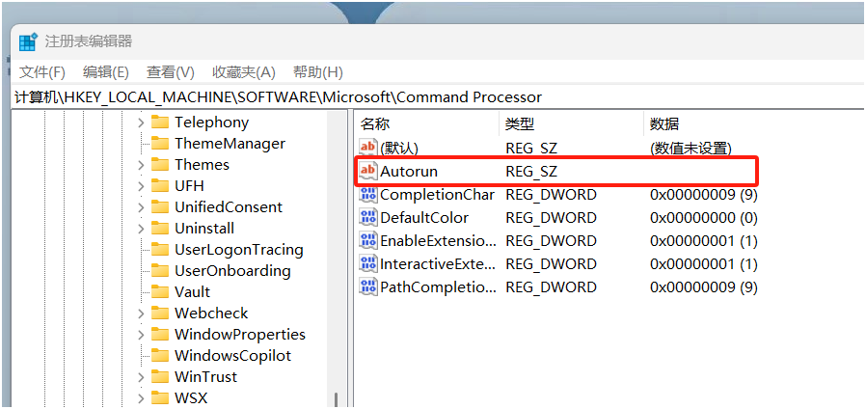Expand the Uninstall key chevron
This screenshot has height=409, width=866.
point(141,229)
